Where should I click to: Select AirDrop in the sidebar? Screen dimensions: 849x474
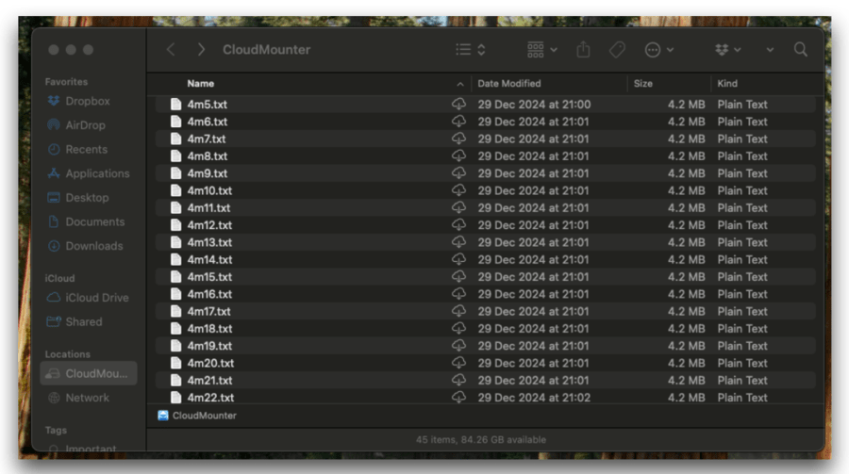click(x=85, y=125)
